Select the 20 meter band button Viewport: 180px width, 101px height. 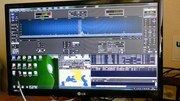(154, 21)
